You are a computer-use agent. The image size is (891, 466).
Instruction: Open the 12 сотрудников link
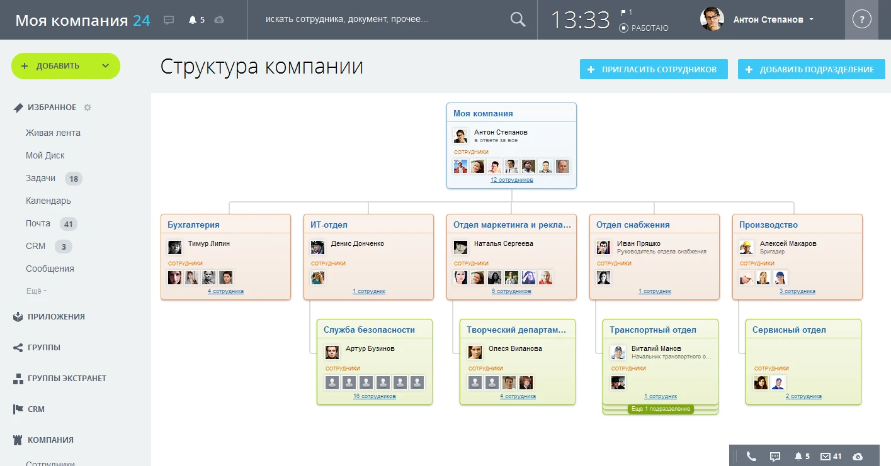click(x=511, y=180)
